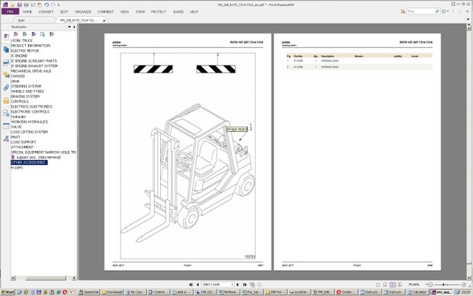Select ELECTRIC MOTOR bookmark

click(x=25, y=50)
